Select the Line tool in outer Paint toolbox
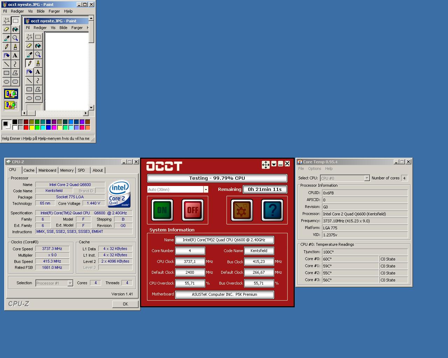 click(6, 64)
